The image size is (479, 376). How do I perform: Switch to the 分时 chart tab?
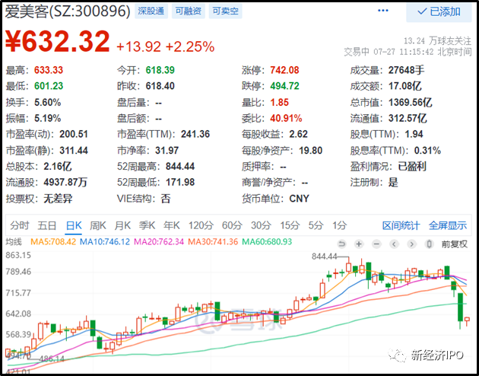coord(19,225)
